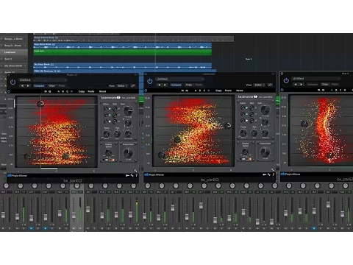Click Reset button in Audio 12 plugin toolbar
Screen dimensions: 353x265
[102, 91]
